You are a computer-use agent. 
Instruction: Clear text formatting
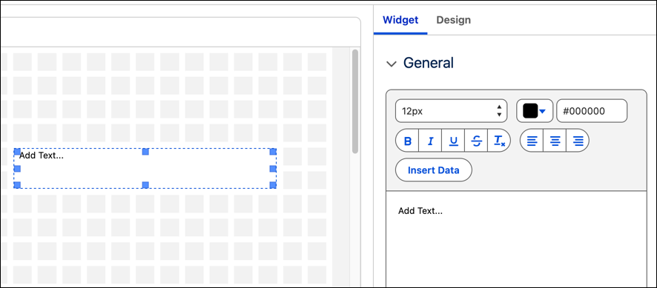click(x=500, y=141)
